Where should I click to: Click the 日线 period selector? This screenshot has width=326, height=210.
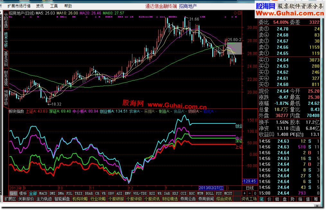pos(250,188)
